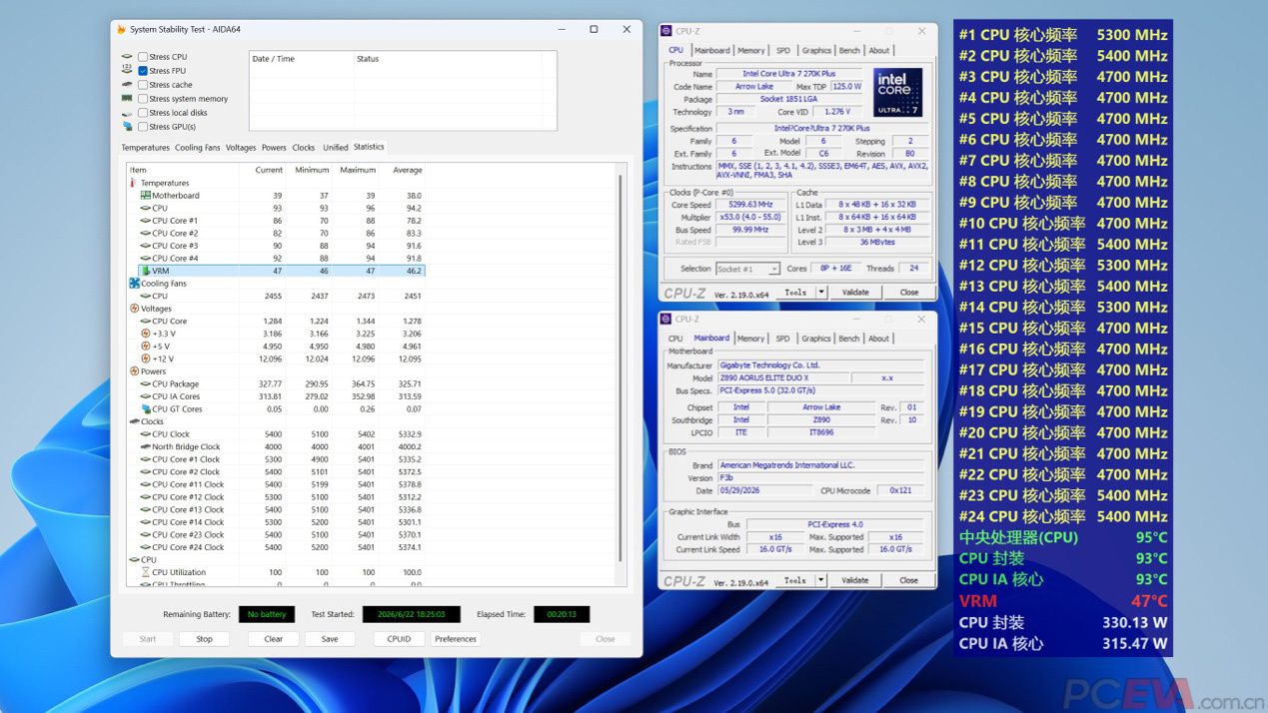Click the CPU Utilization hourglass icon
This screenshot has height=713, width=1268.
coord(146,572)
